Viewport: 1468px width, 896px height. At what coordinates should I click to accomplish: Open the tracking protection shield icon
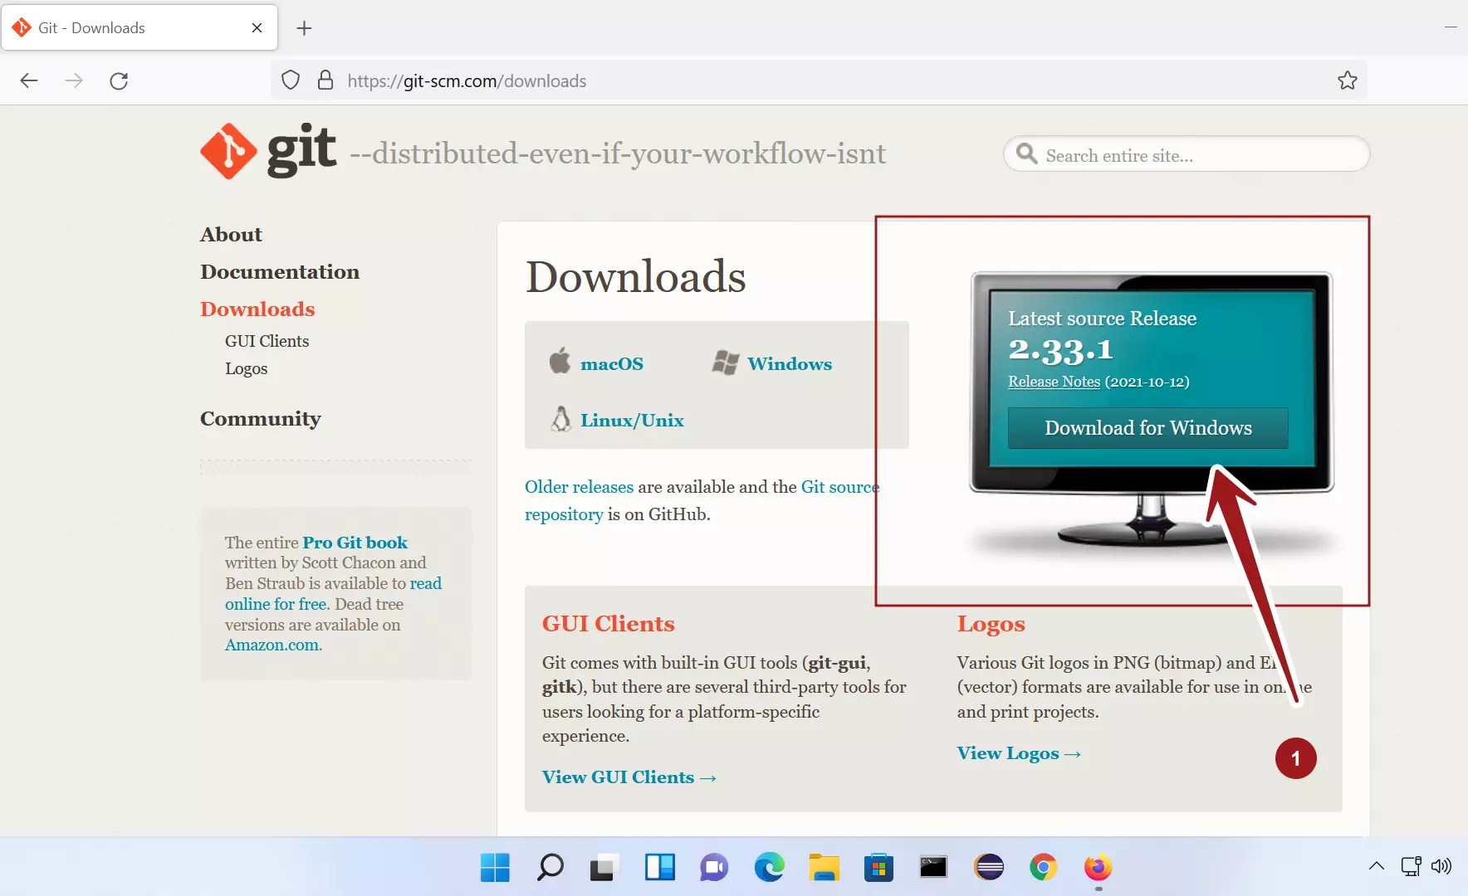pyautogui.click(x=290, y=80)
